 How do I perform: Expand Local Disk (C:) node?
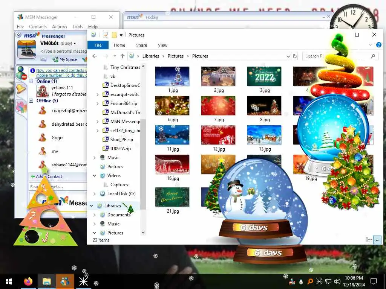click(95, 194)
